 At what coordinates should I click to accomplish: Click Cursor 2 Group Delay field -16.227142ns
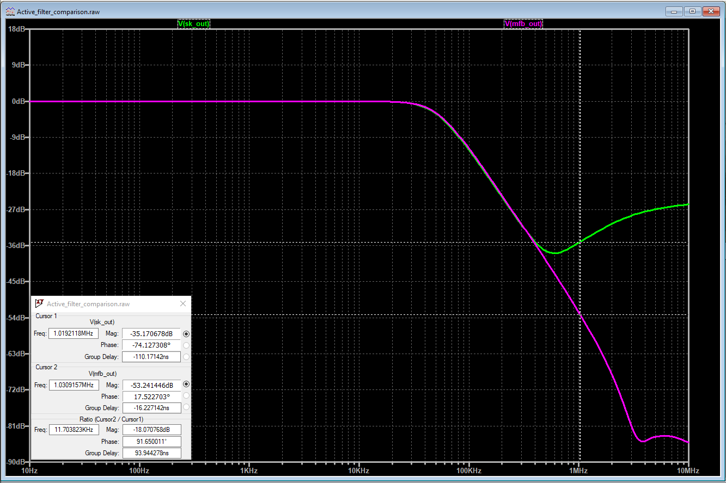coord(151,408)
